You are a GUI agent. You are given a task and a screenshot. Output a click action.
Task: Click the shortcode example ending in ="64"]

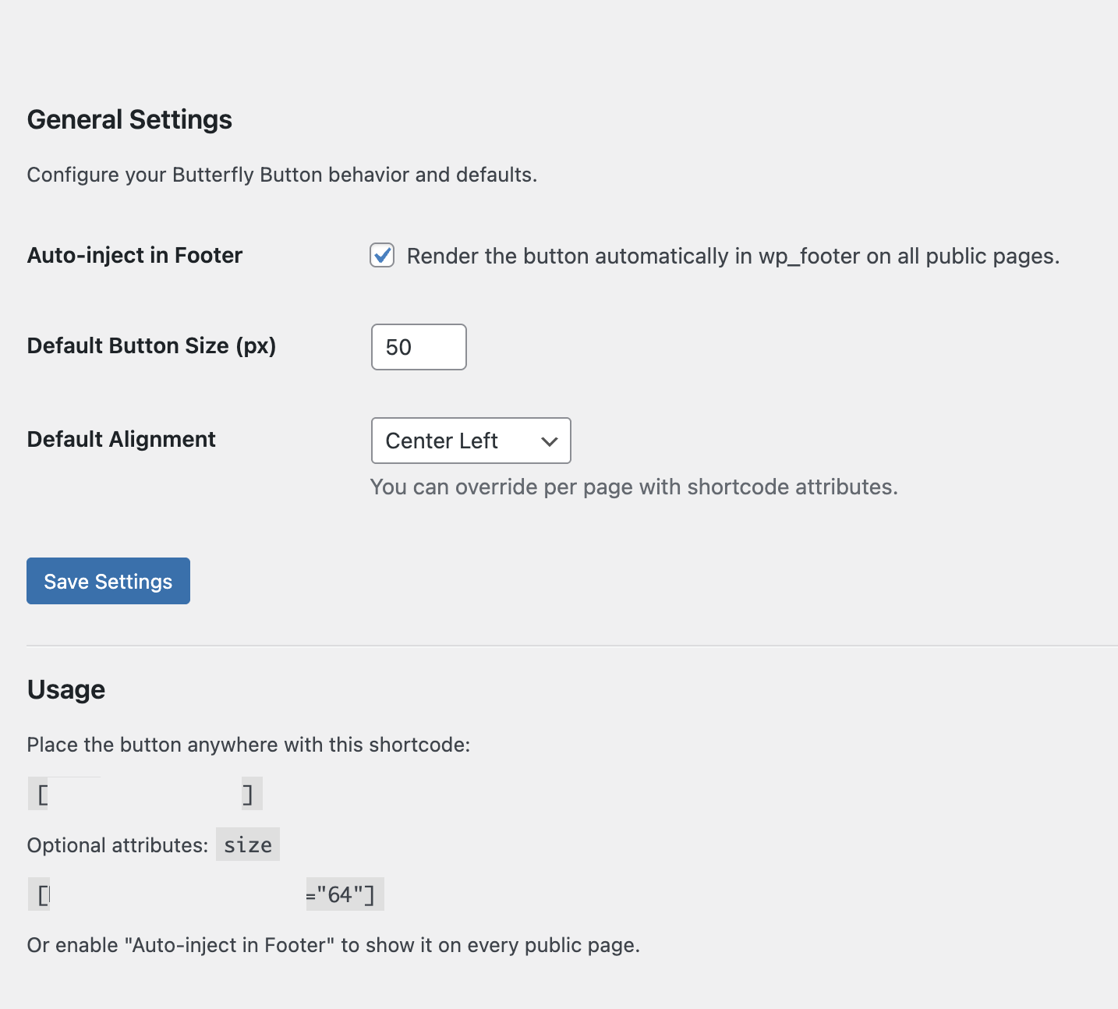click(x=206, y=894)
